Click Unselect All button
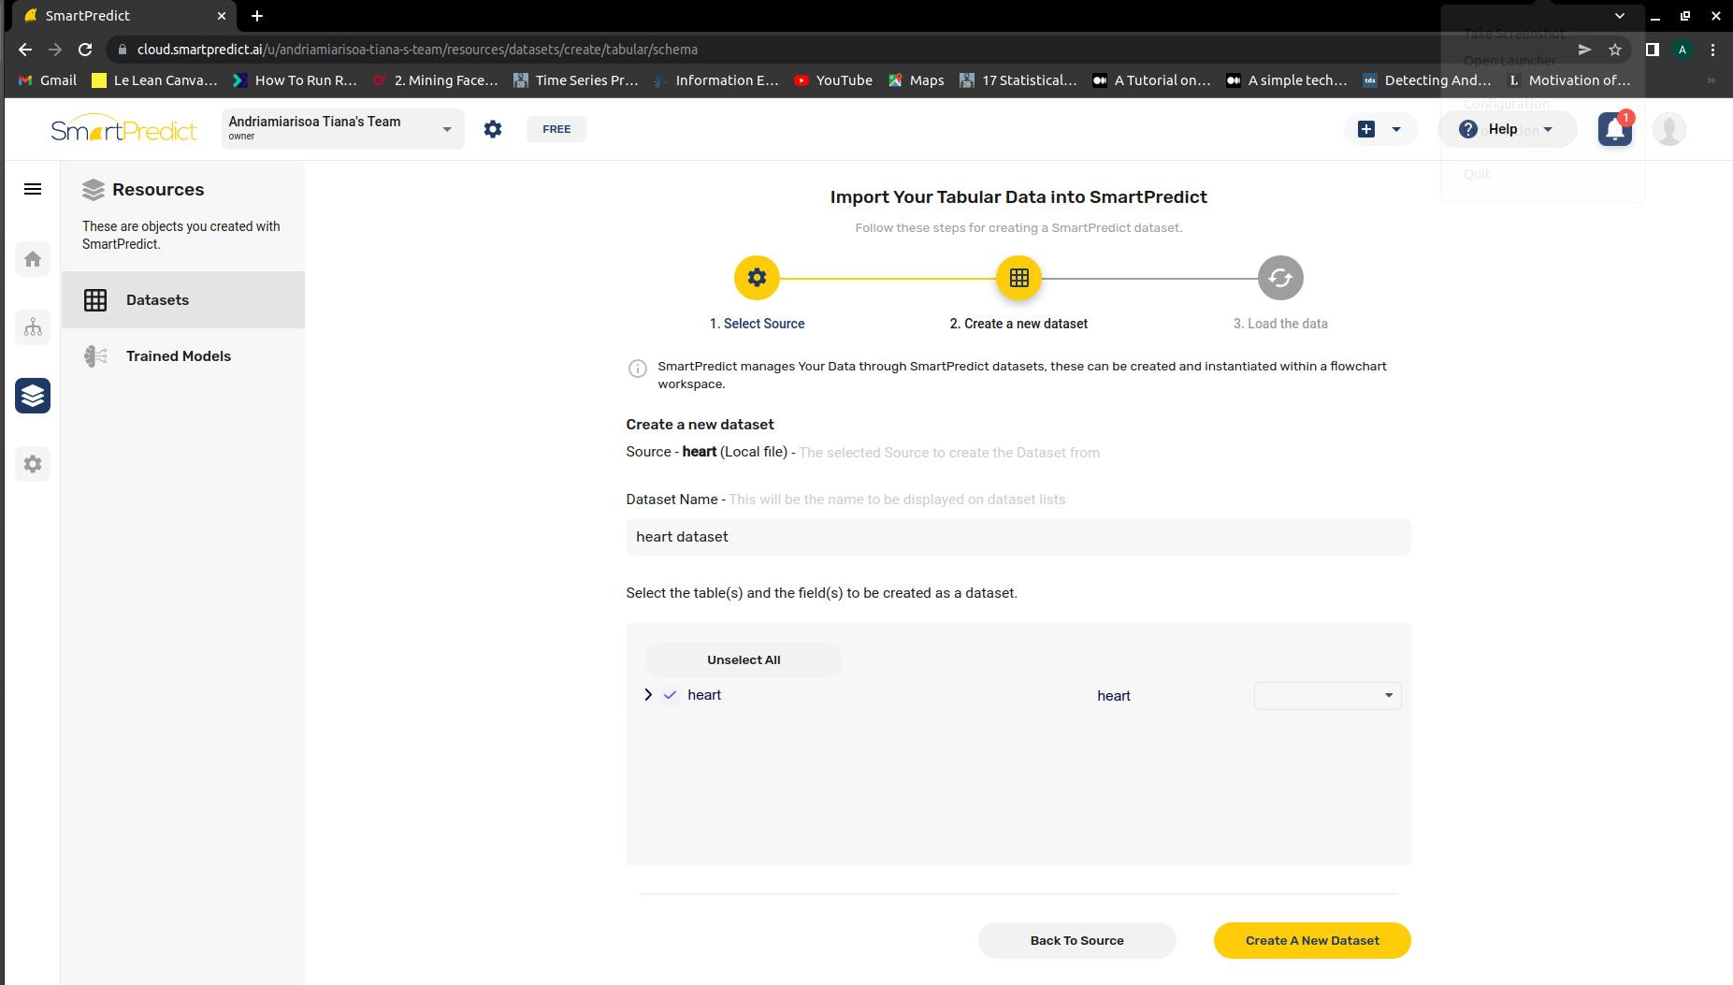Viewport: 1733px width, 985px height. click(x=744, y=659)
